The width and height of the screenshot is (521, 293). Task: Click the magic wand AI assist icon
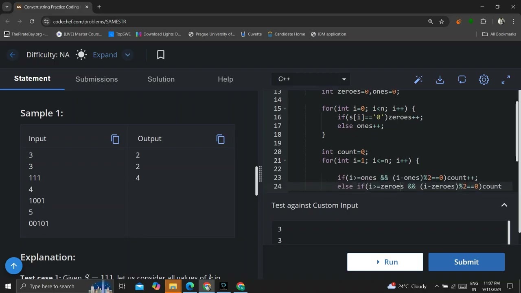(x=418, y=80)
